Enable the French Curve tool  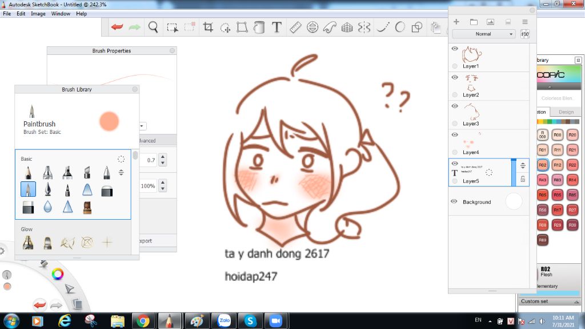[330, 27]
